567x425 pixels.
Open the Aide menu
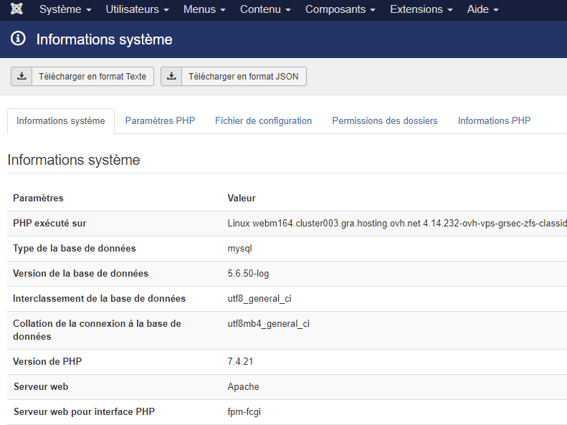(482, 9)
